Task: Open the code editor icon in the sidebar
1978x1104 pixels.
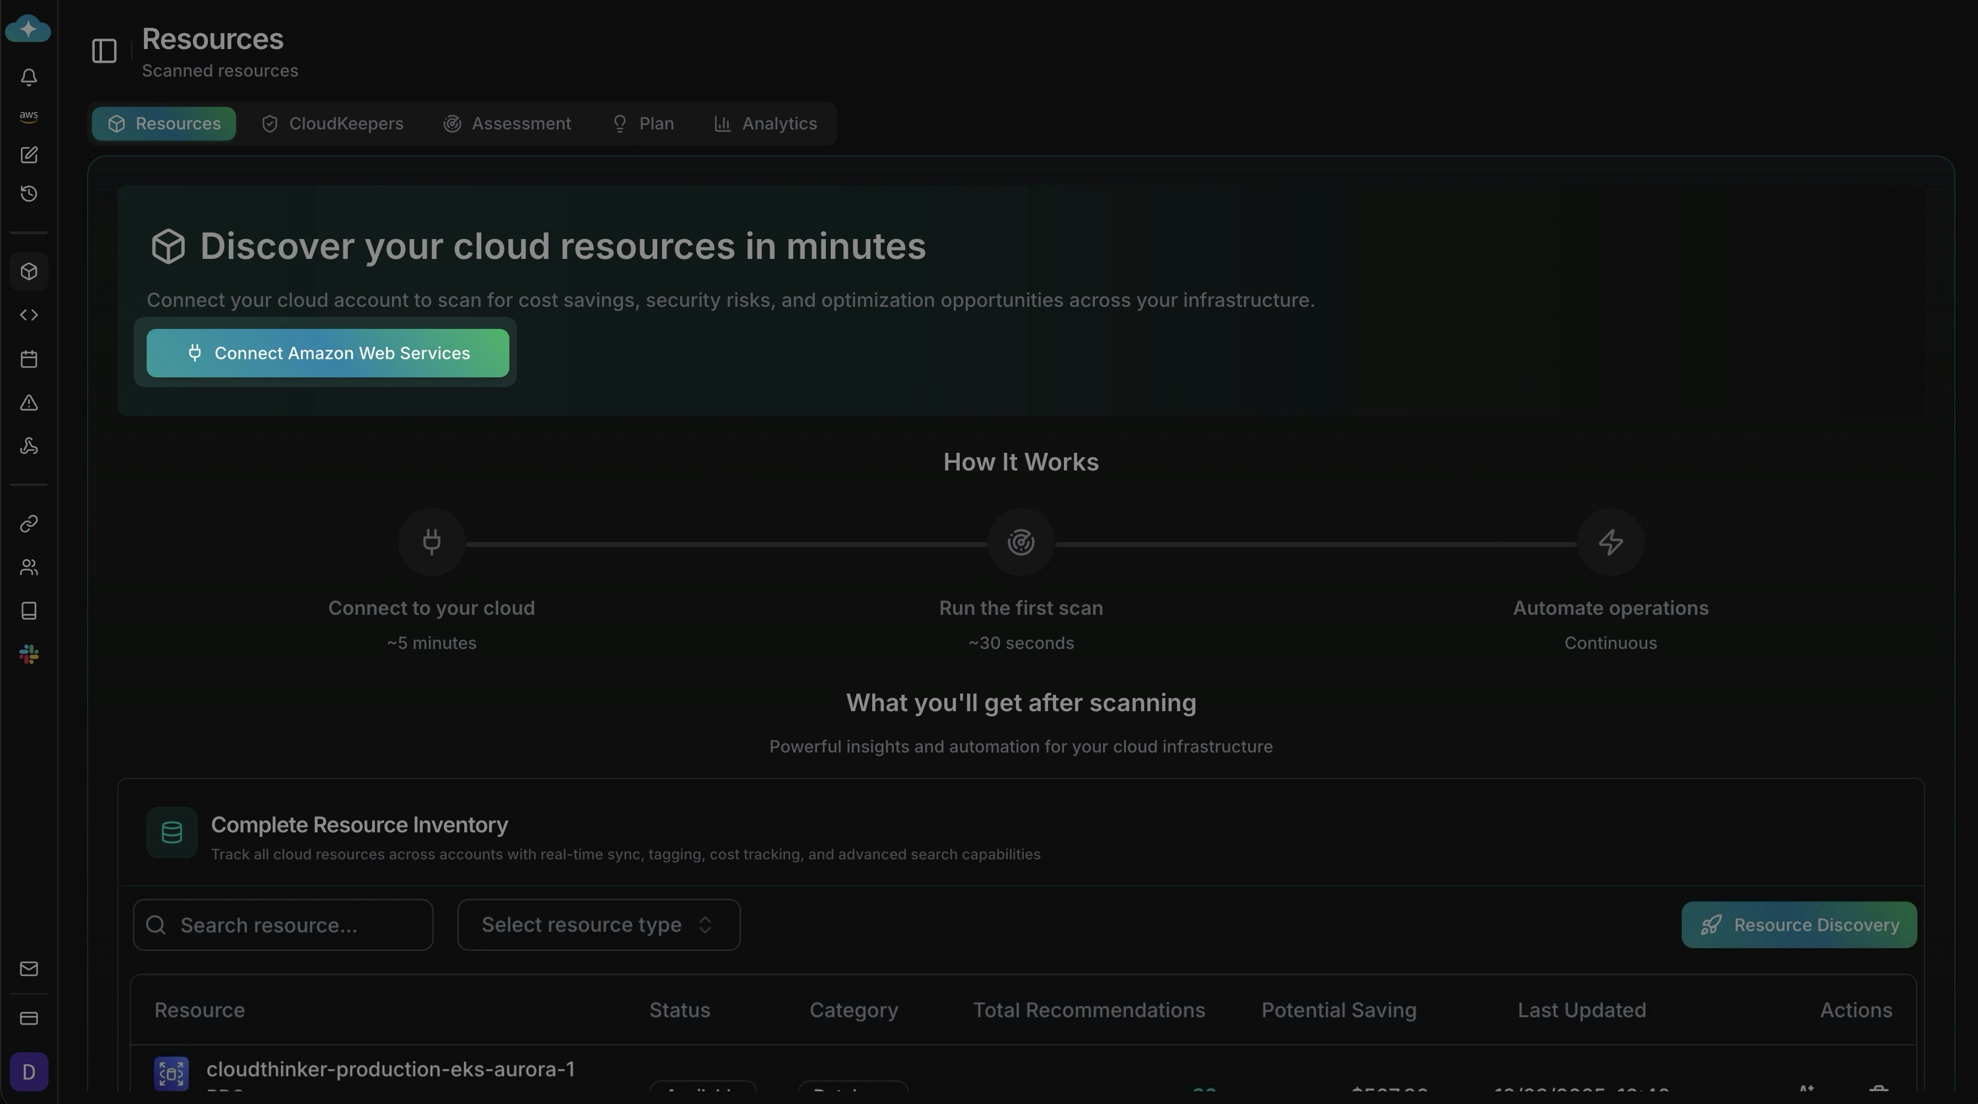Action: (29, 315)
